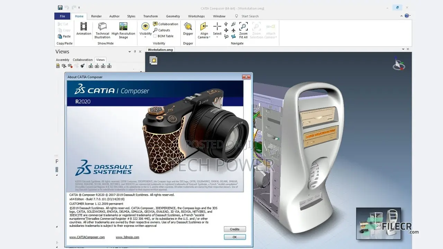The image size is (443, 249).
Task: Open the Customize Quick Access Toolbar dropdown
Action: [79, 8]
